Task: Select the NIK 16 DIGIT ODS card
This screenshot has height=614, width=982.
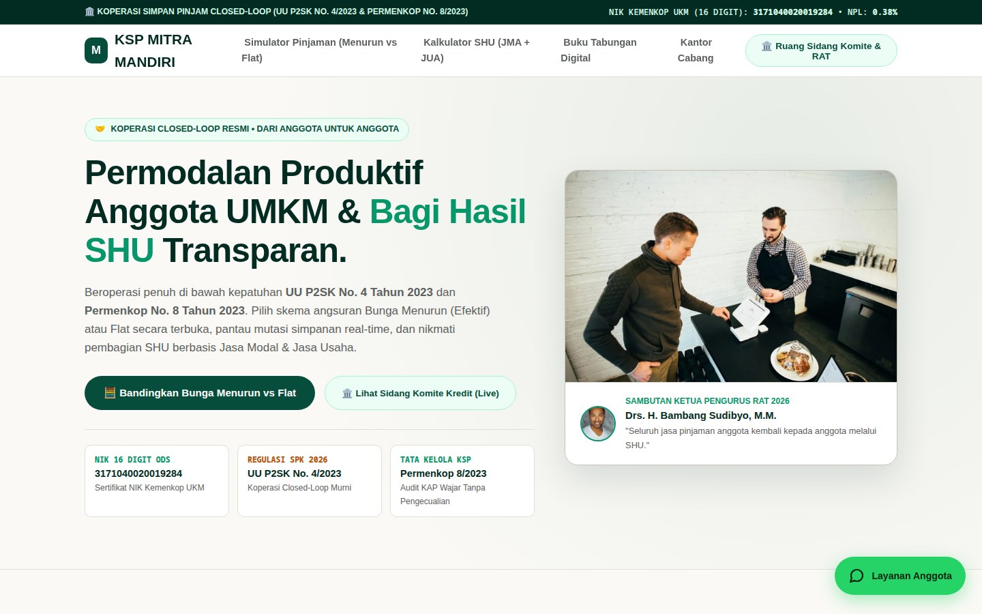Action: click(x=157, y=481)
